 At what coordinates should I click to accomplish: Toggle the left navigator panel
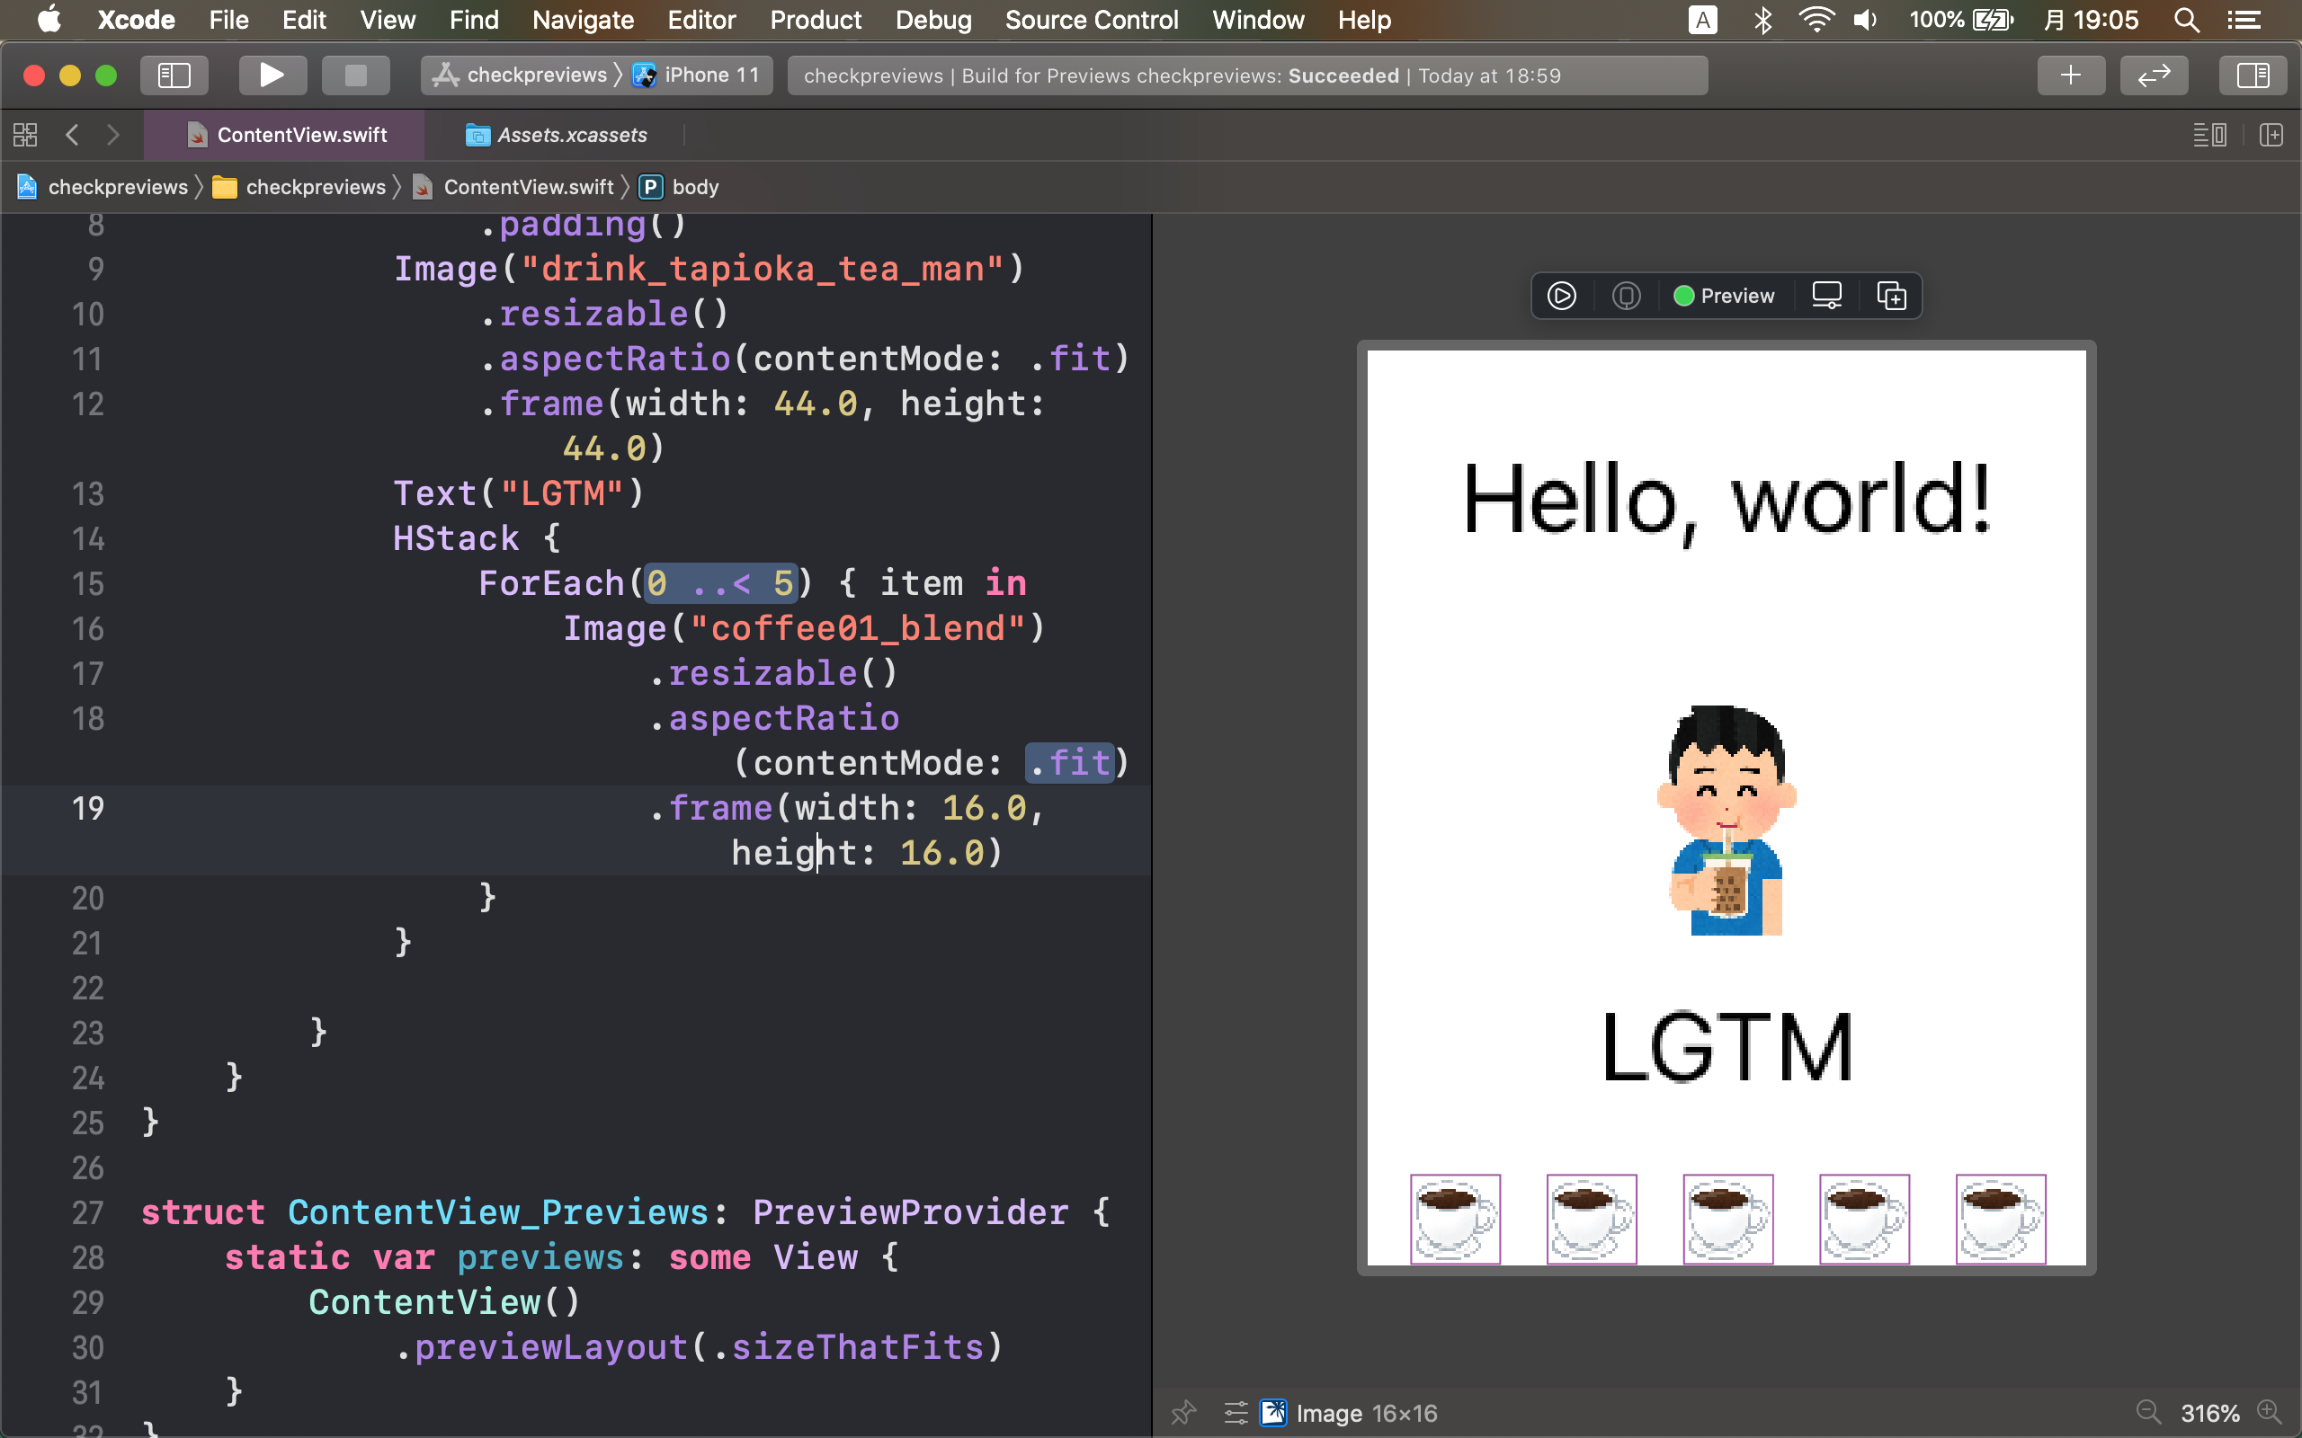tap(174, 75)
